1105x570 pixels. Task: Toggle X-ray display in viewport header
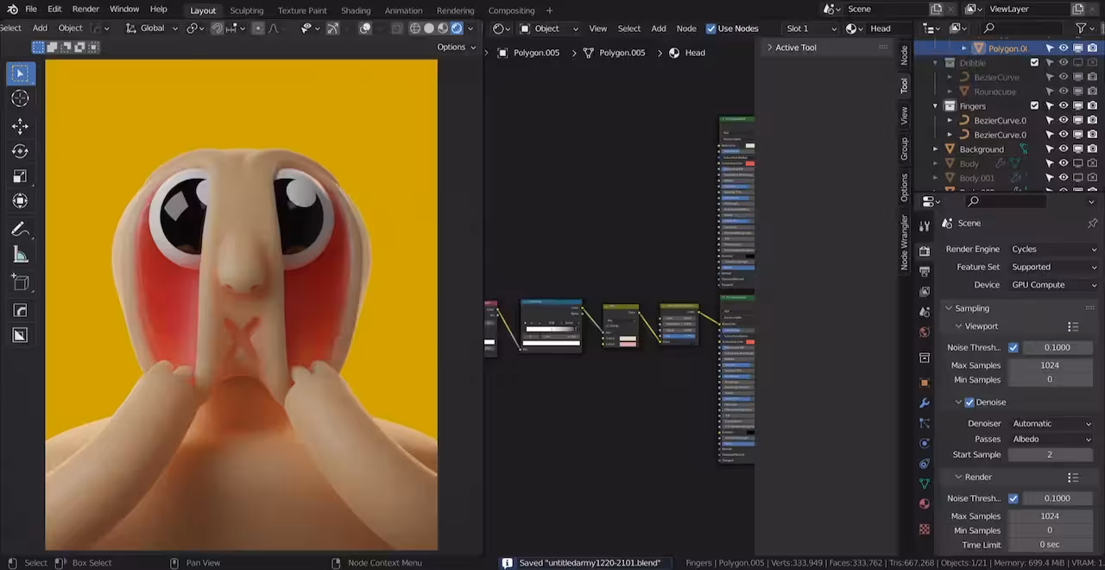tap(397, 28)
